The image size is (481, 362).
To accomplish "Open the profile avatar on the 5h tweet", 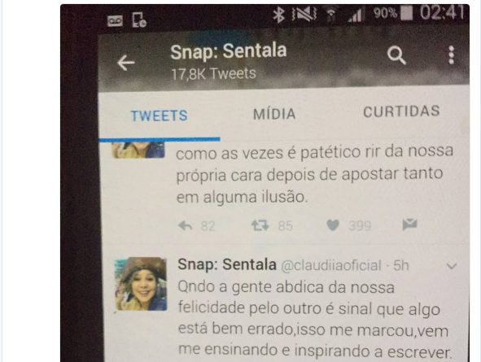I will (x=141, y=284).
